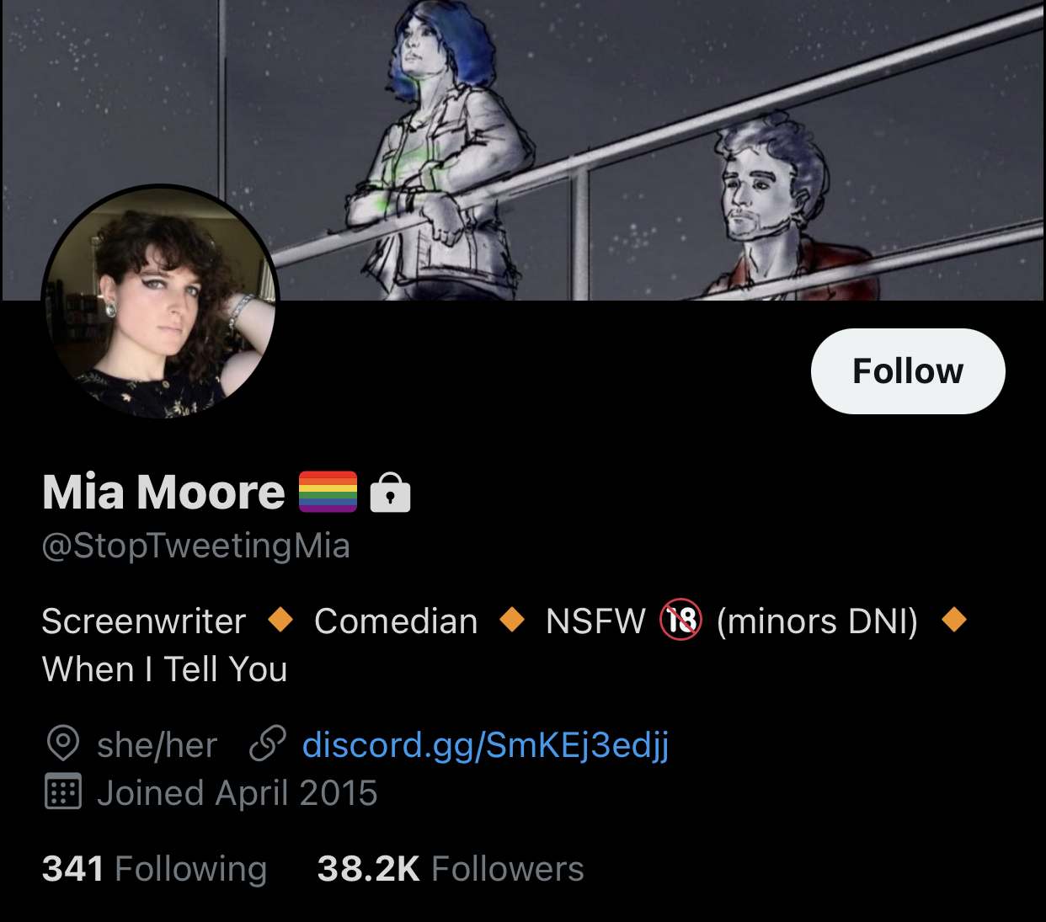
Task: Click the location pin icon
Action: pyautogui.click(x=63, y=744)
